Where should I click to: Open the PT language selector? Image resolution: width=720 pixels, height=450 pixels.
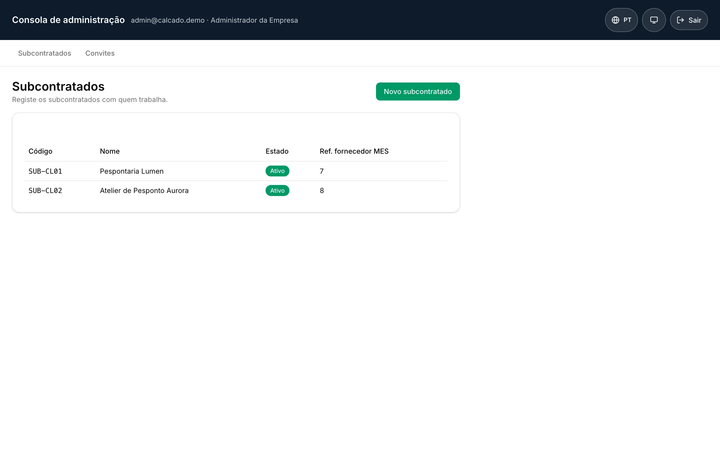click(621, 20)
